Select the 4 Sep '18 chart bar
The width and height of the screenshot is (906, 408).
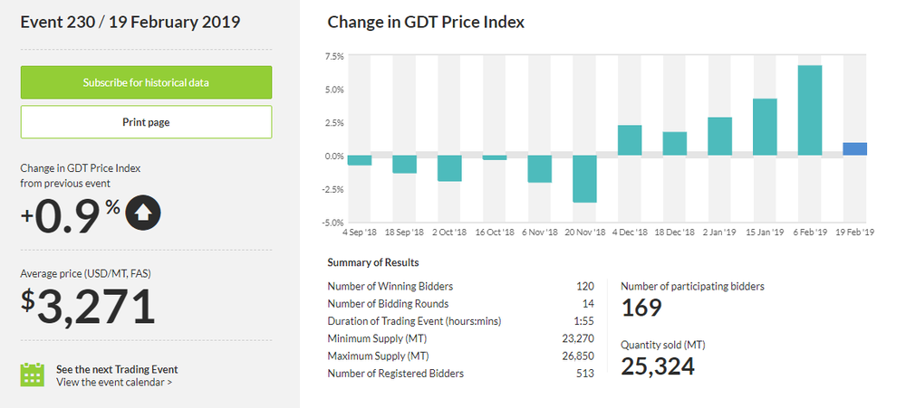click(360, 160)
